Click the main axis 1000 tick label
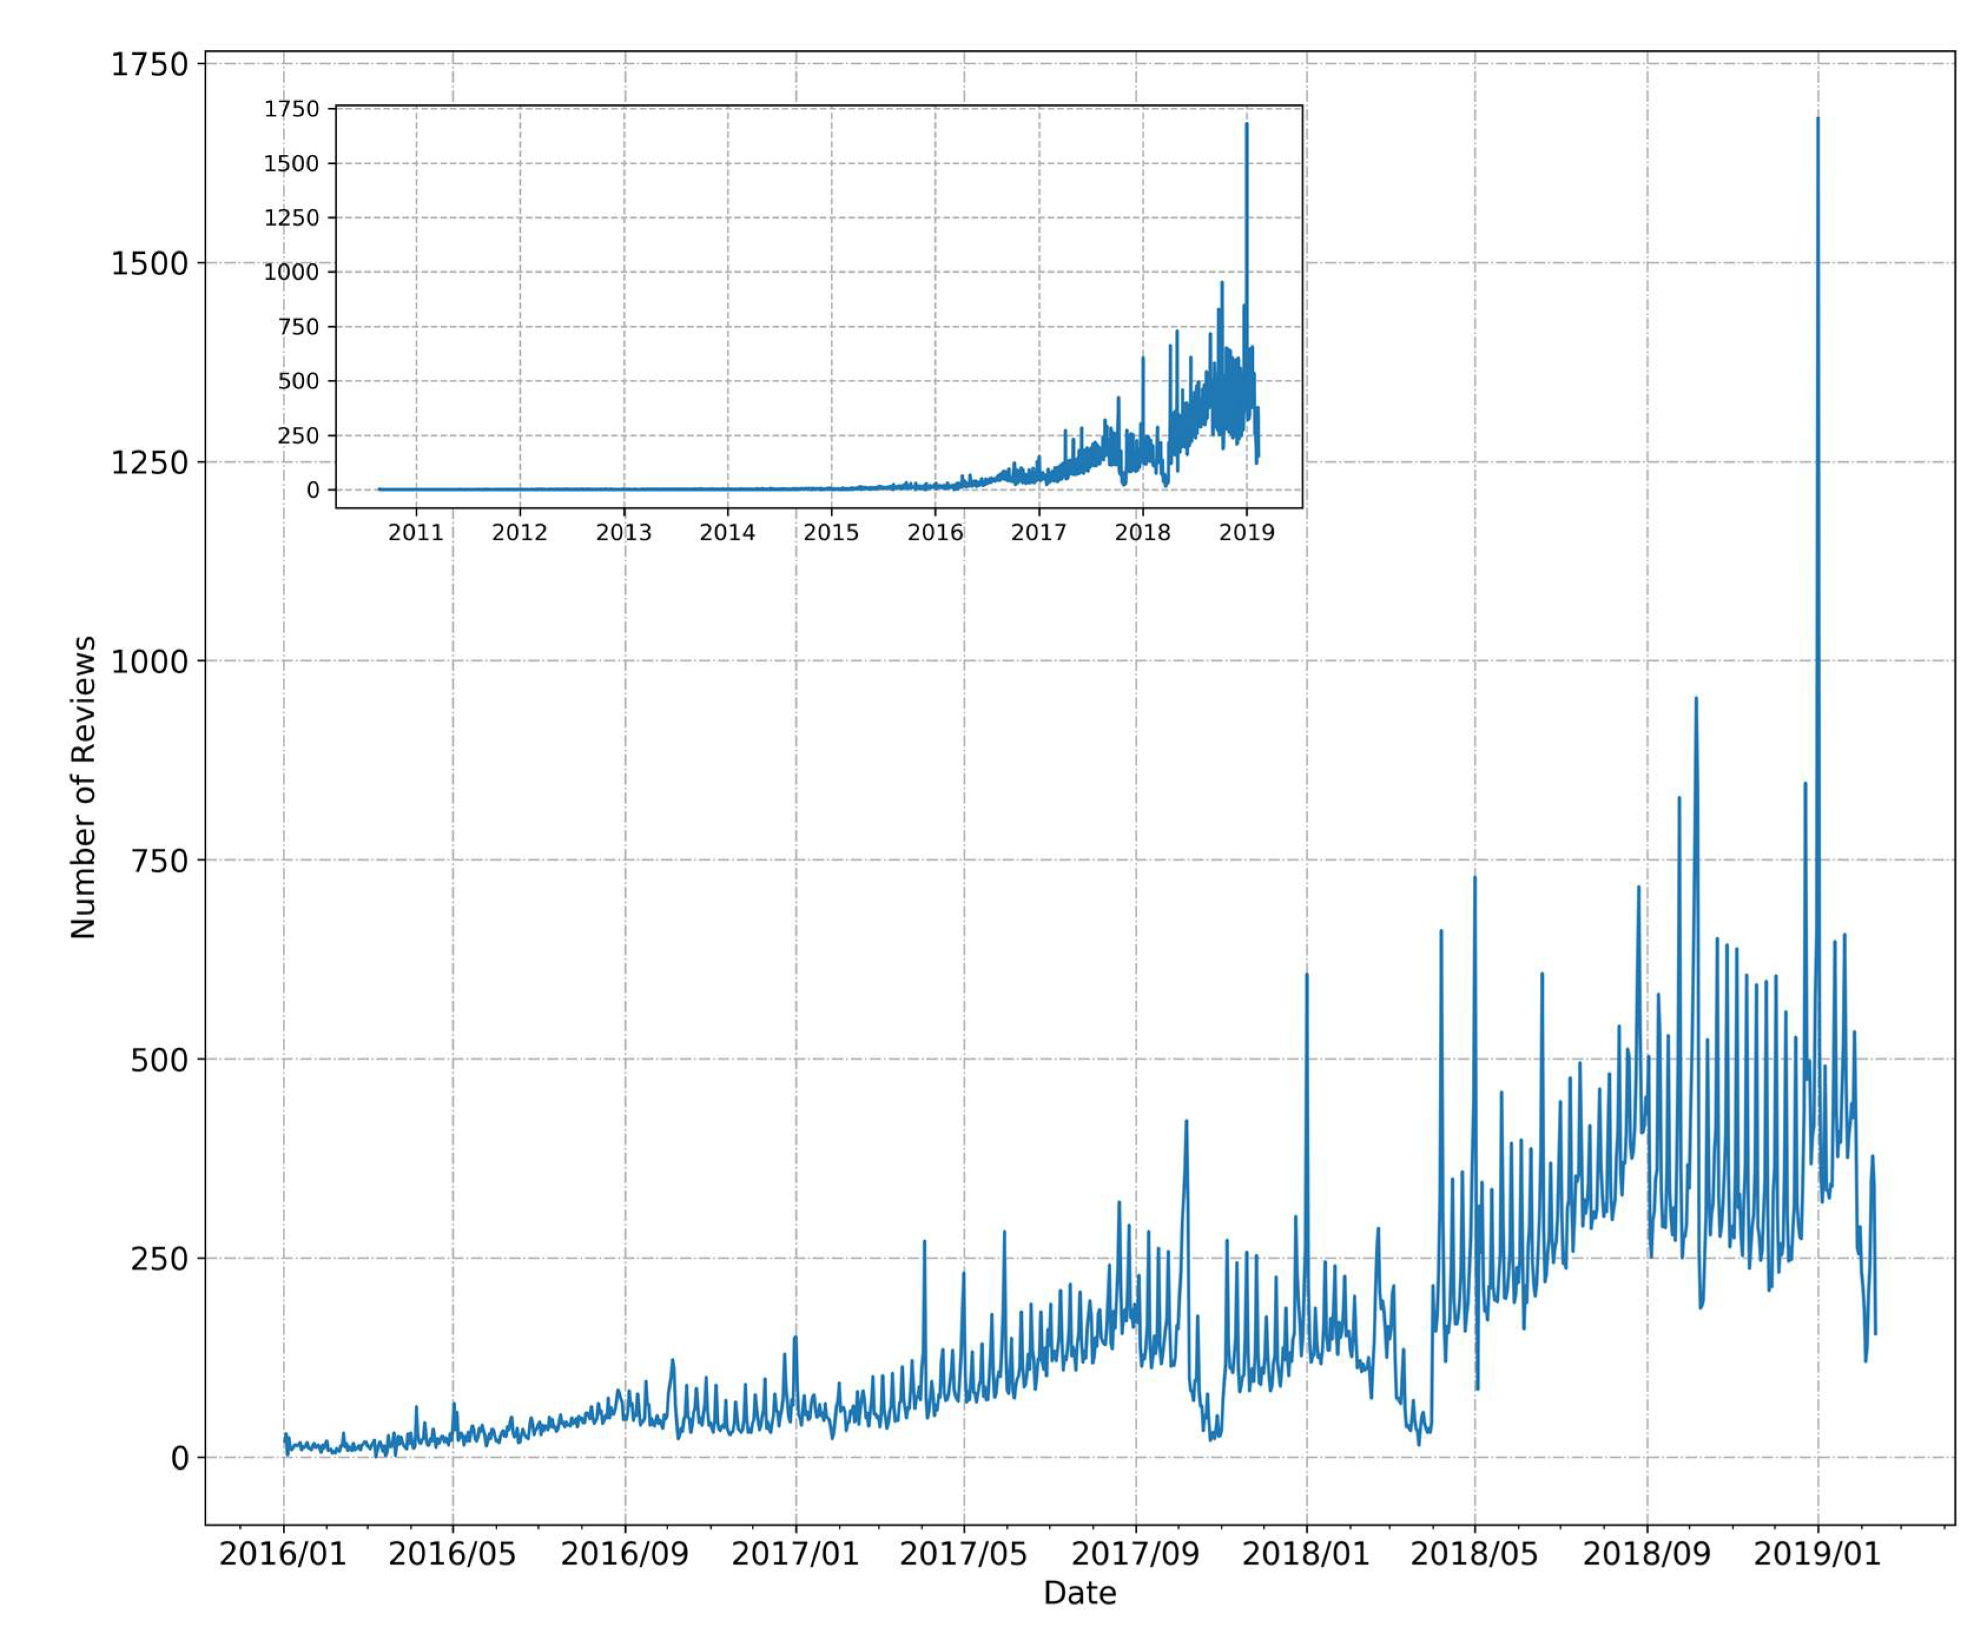Screen dimensions: 1982x1633 (x=150, y=661)
